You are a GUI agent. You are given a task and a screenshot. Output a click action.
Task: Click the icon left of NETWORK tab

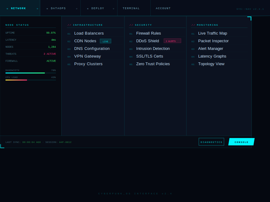[x=7, y=9]
